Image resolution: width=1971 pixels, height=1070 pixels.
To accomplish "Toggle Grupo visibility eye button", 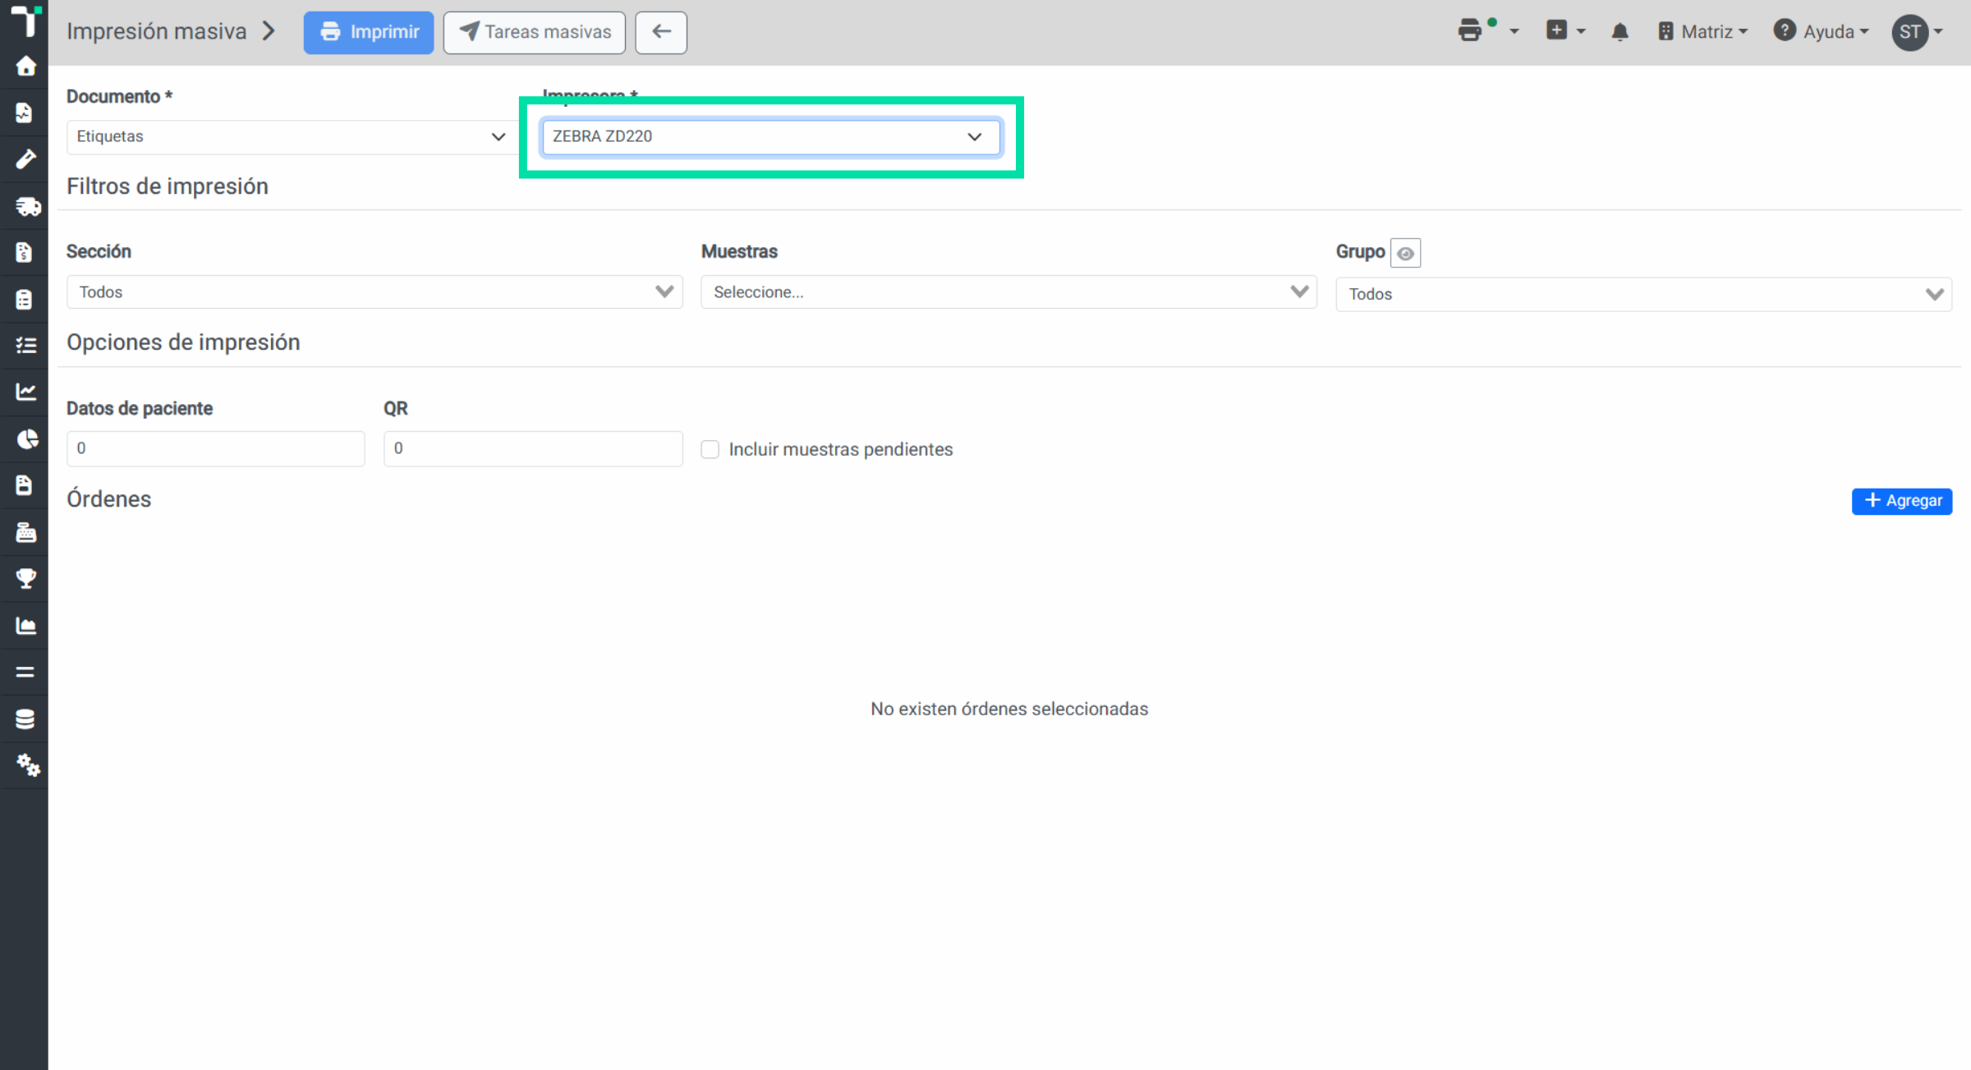I will (x=1405, y=253).
